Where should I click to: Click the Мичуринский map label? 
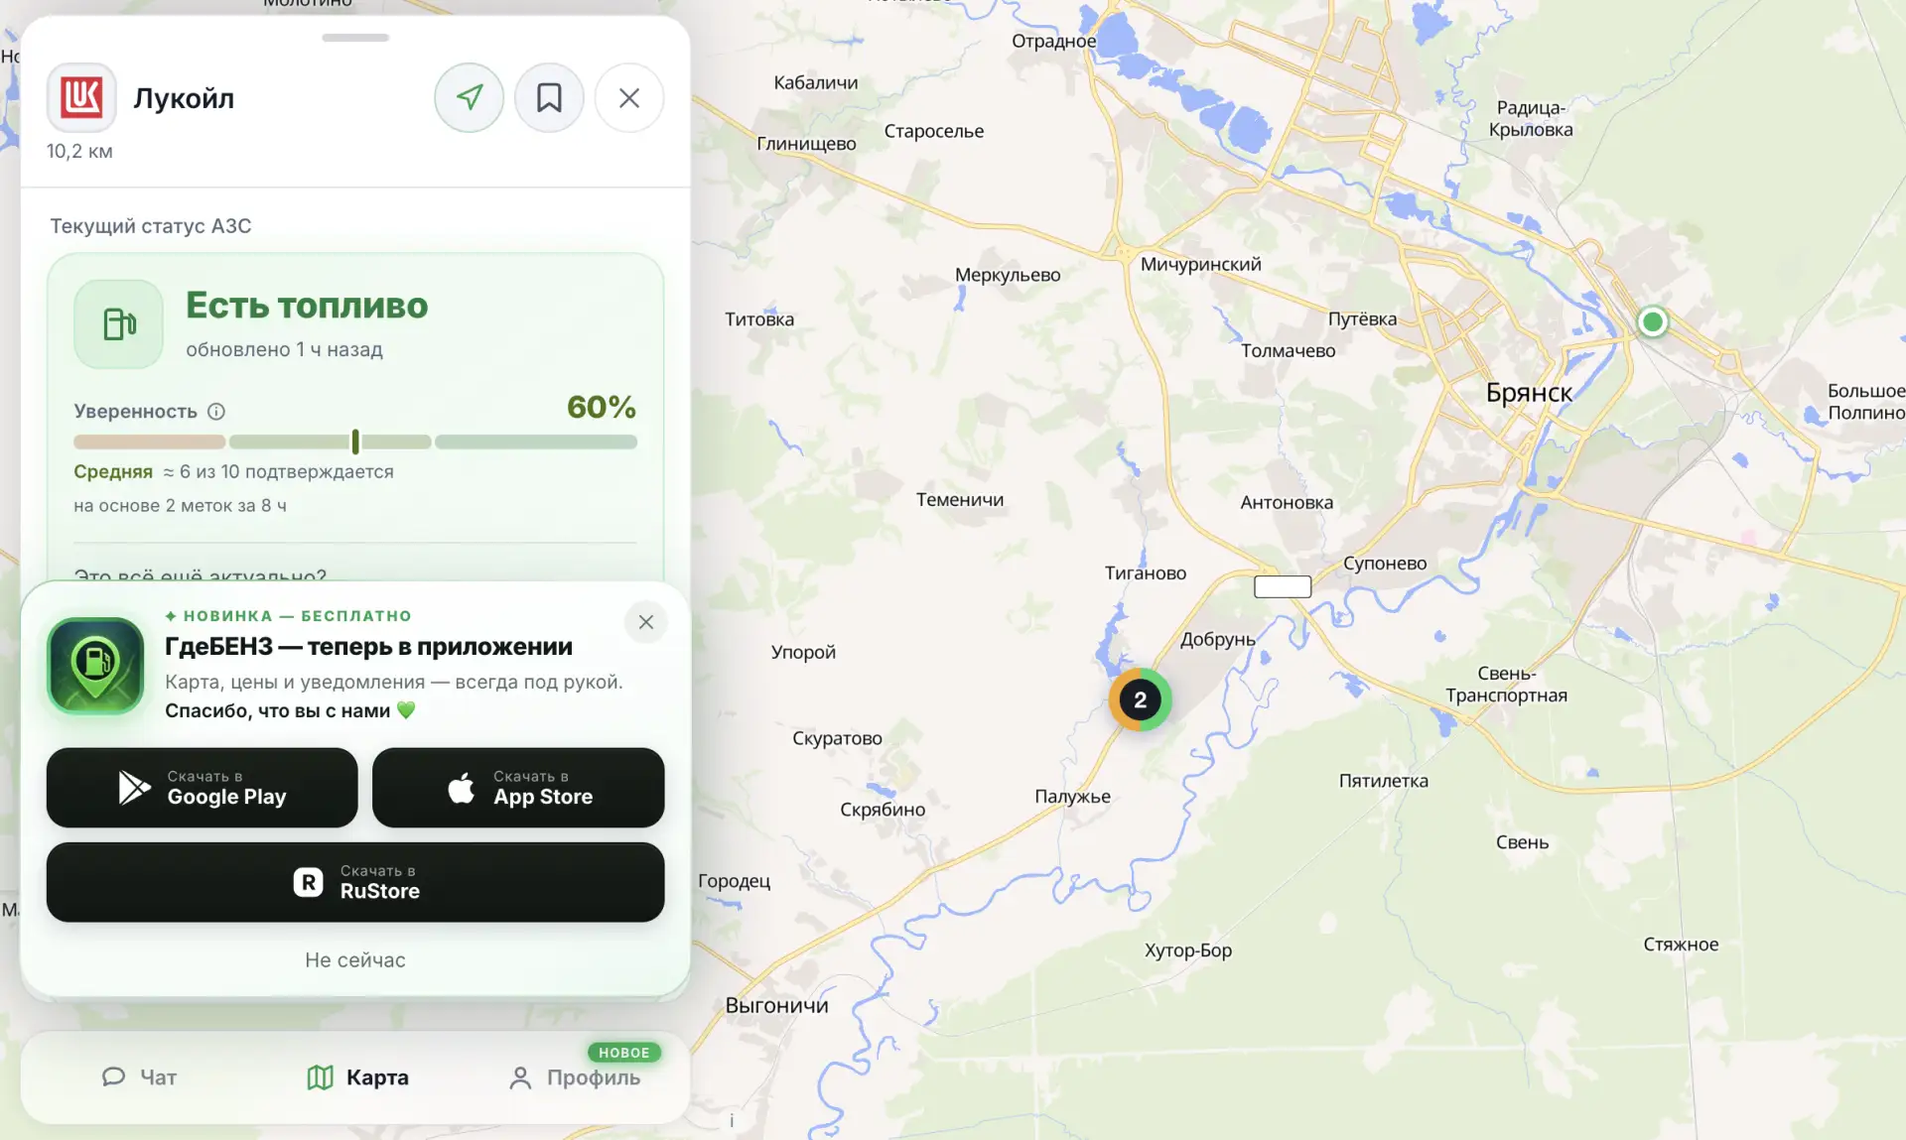(x=1200, y=264)
